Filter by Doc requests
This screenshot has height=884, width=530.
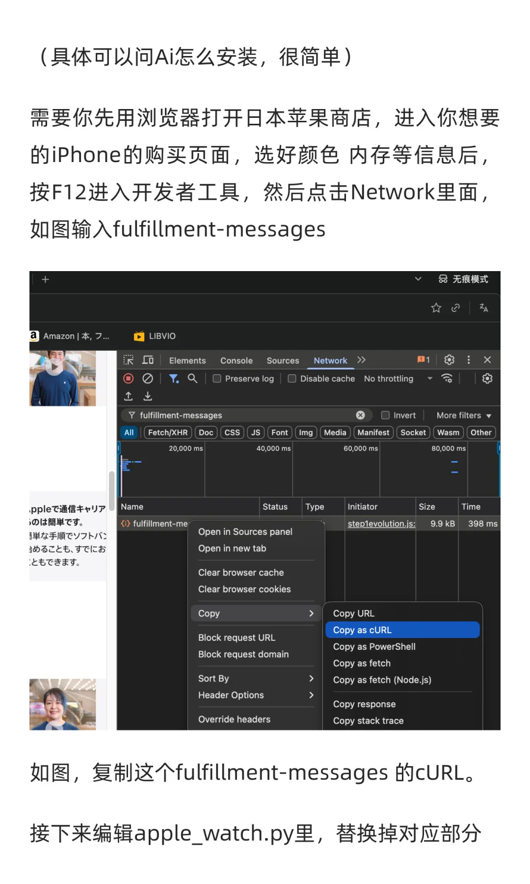pos(206,433)
